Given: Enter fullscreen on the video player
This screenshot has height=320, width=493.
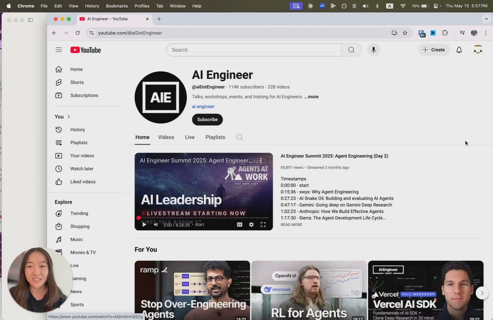Looking at the screenshot, I should (x=263, y=225).
